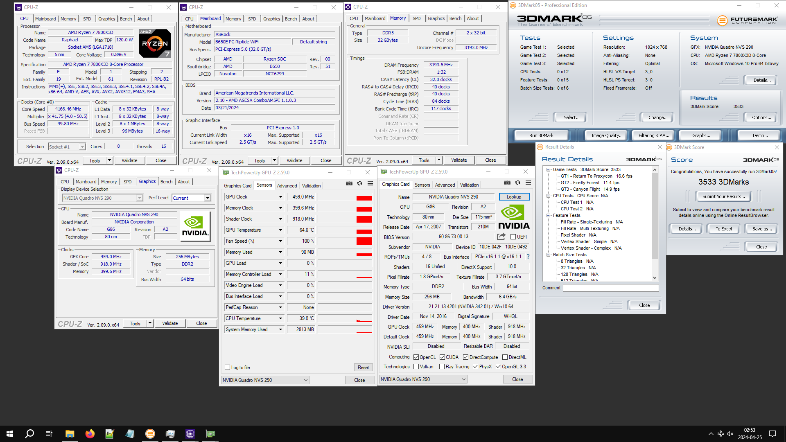Click the GPU-Z Graphics Card camera icon
The height and width of the screenshot is (442, 786).
[x=507, y=183]
